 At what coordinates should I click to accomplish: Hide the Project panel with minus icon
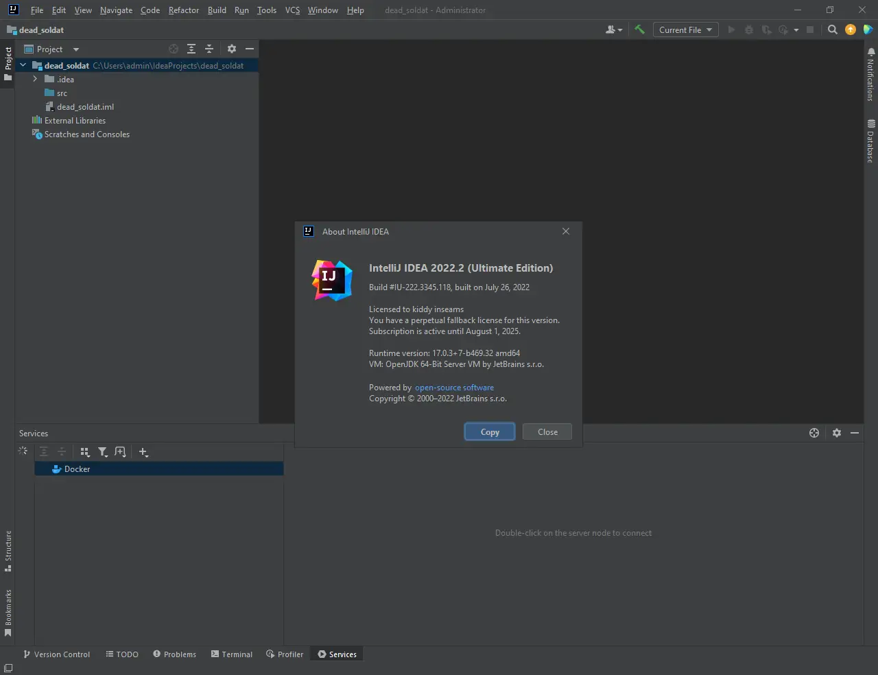(x=250, y=49)
